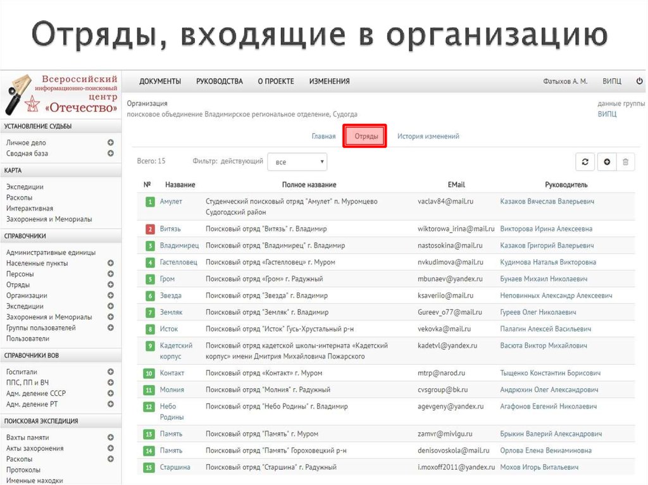Refresh the отряды list with the refresh icon
The image size is (648, 485).
coord(585,162)
